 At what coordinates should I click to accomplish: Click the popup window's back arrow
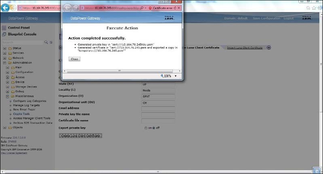point(67,8)
